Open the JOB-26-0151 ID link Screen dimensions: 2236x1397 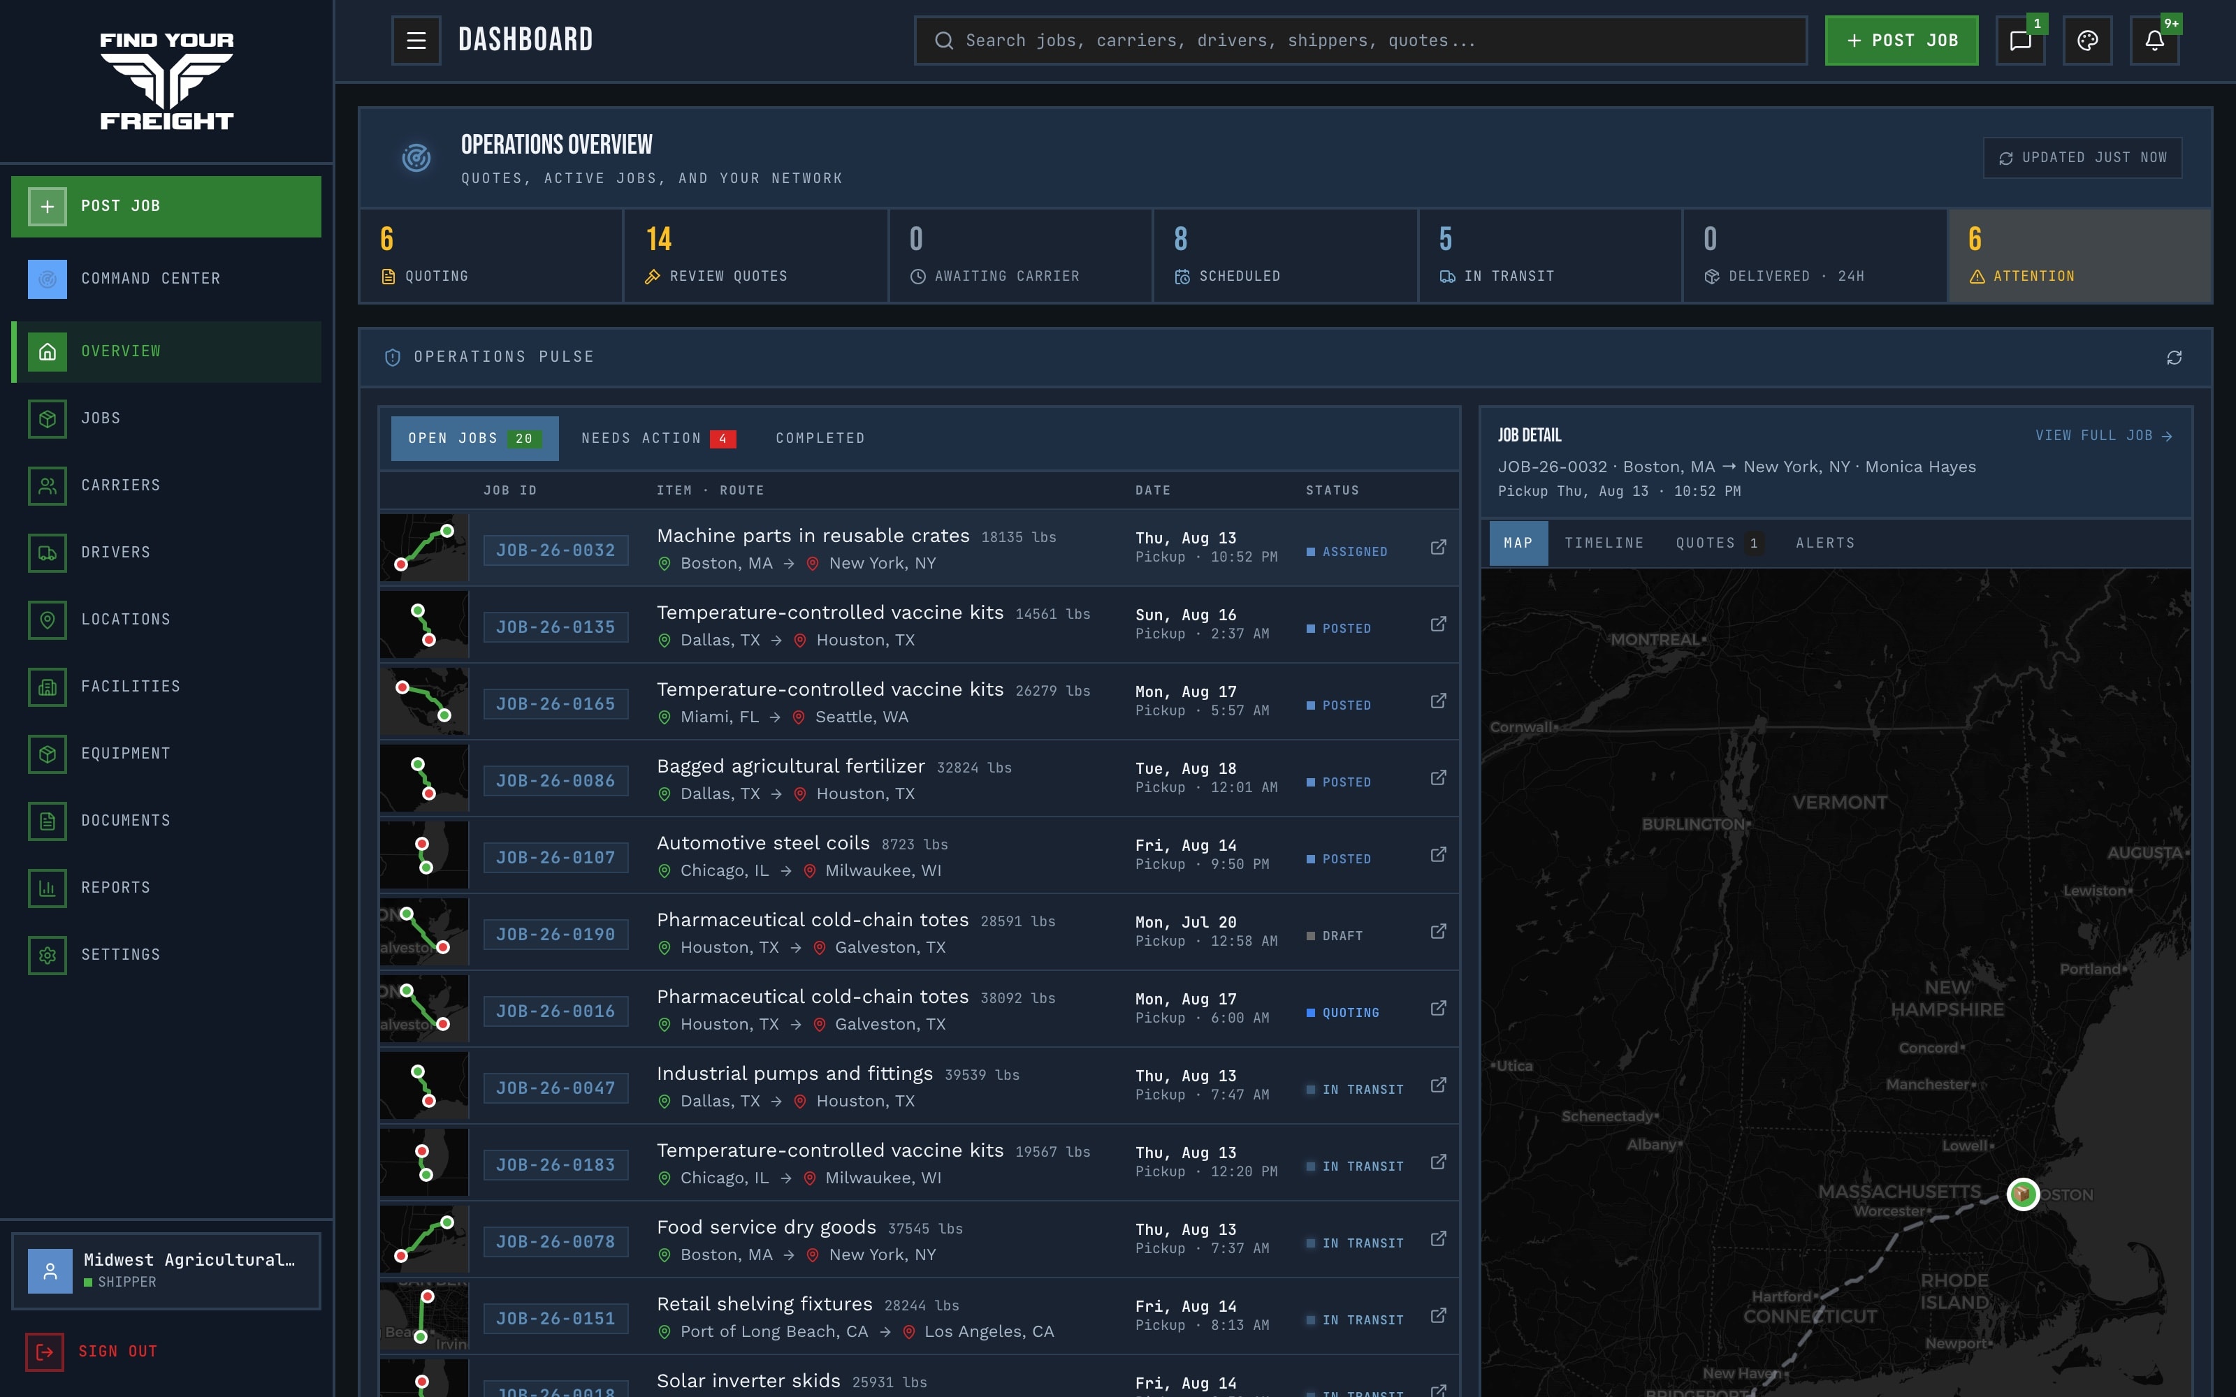556,1319
